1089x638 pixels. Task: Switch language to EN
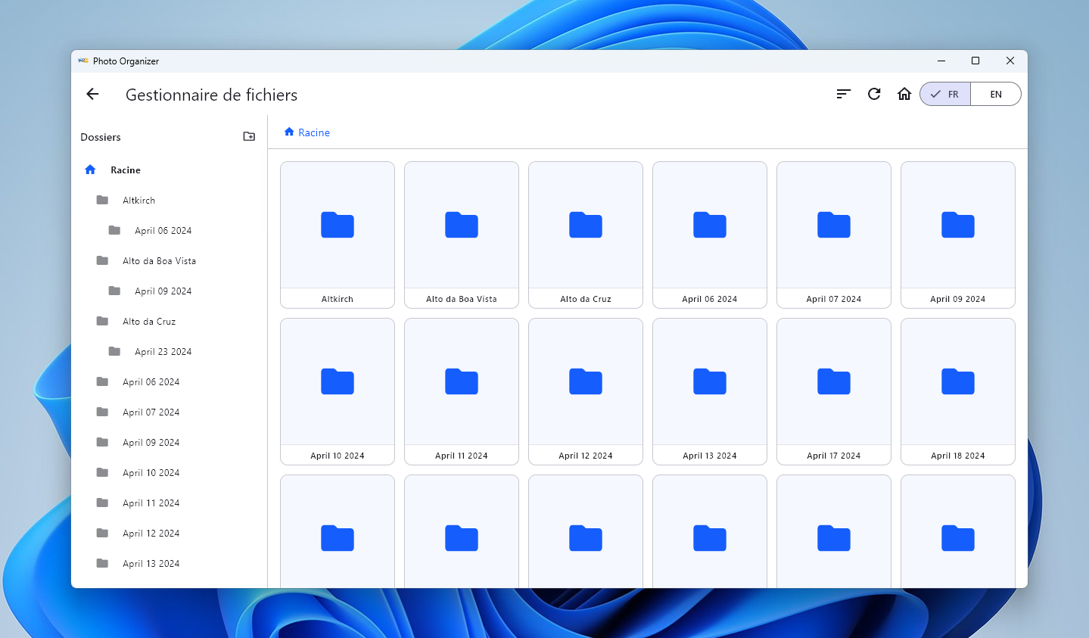point(995,95)
